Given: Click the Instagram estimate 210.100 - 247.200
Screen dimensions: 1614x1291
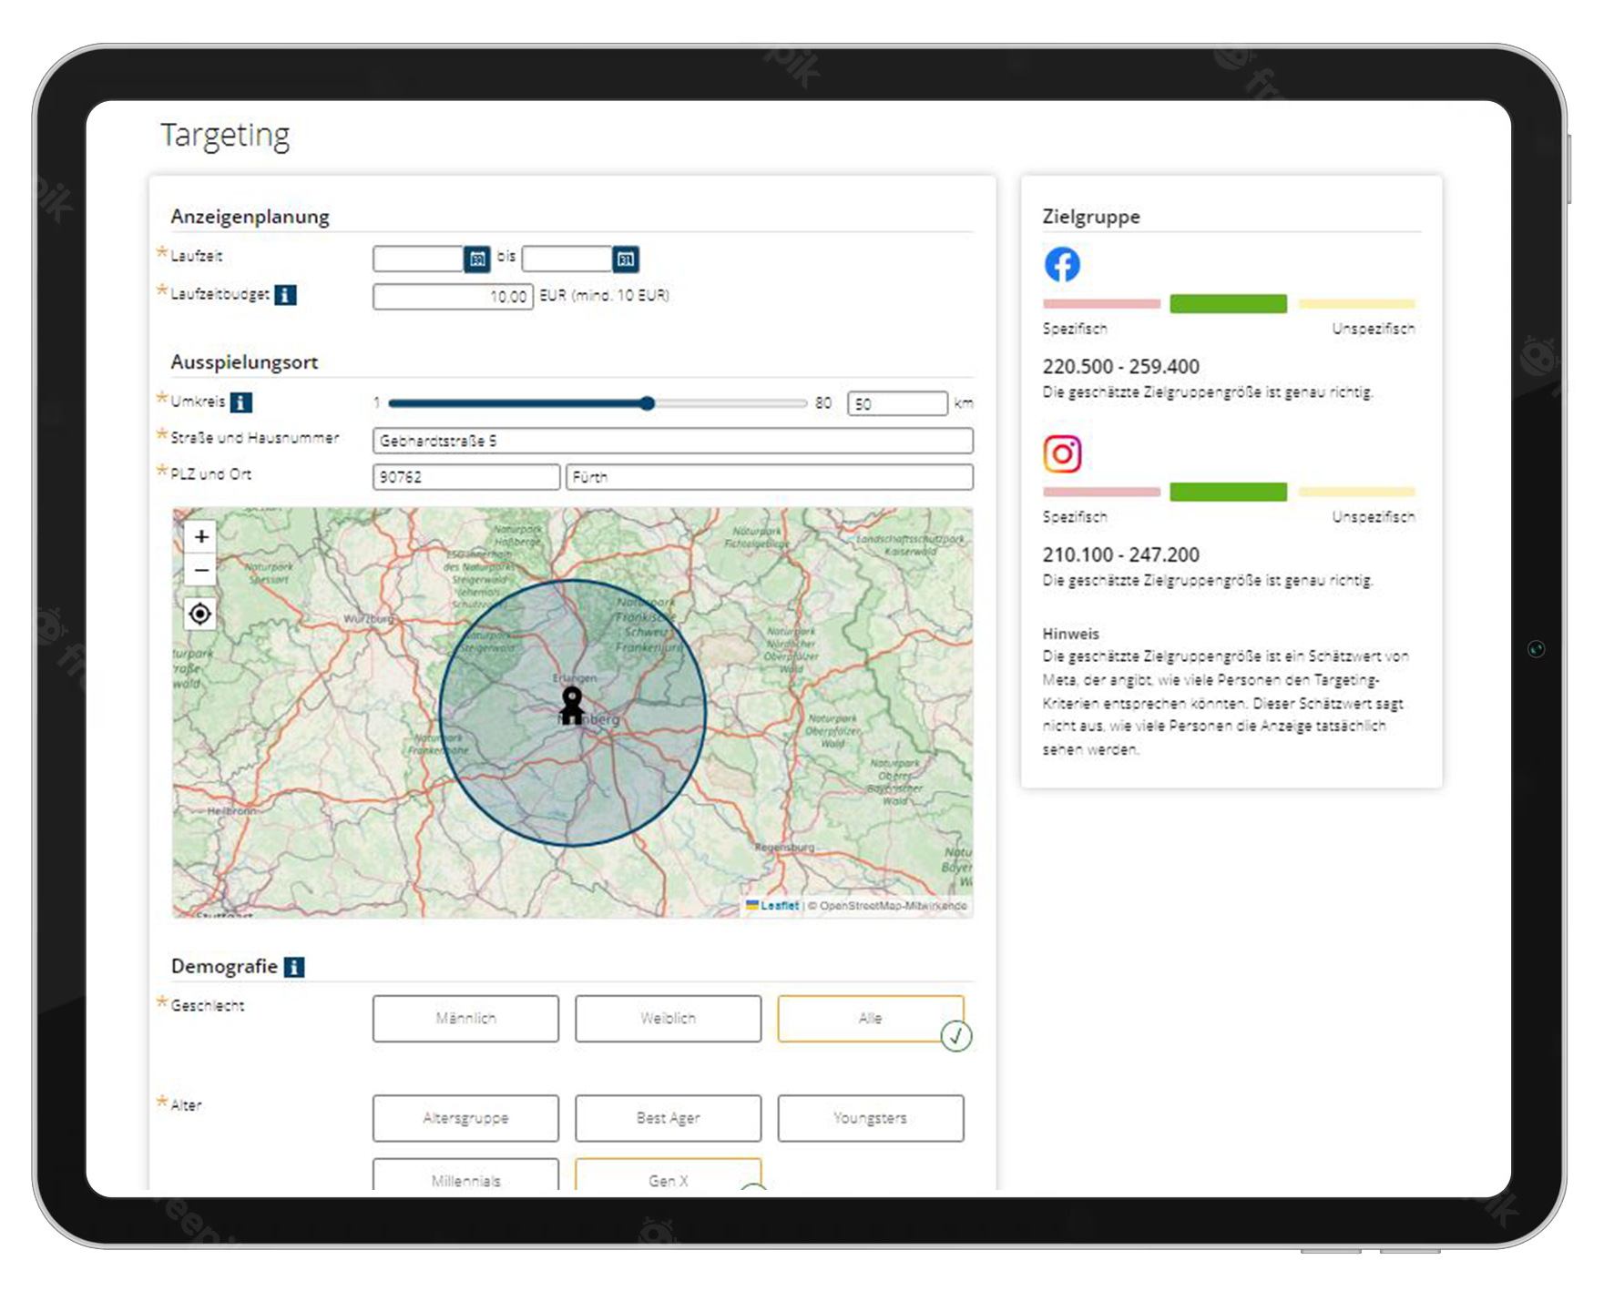Looking at the screenshot, I should [x=1120, y=554].
